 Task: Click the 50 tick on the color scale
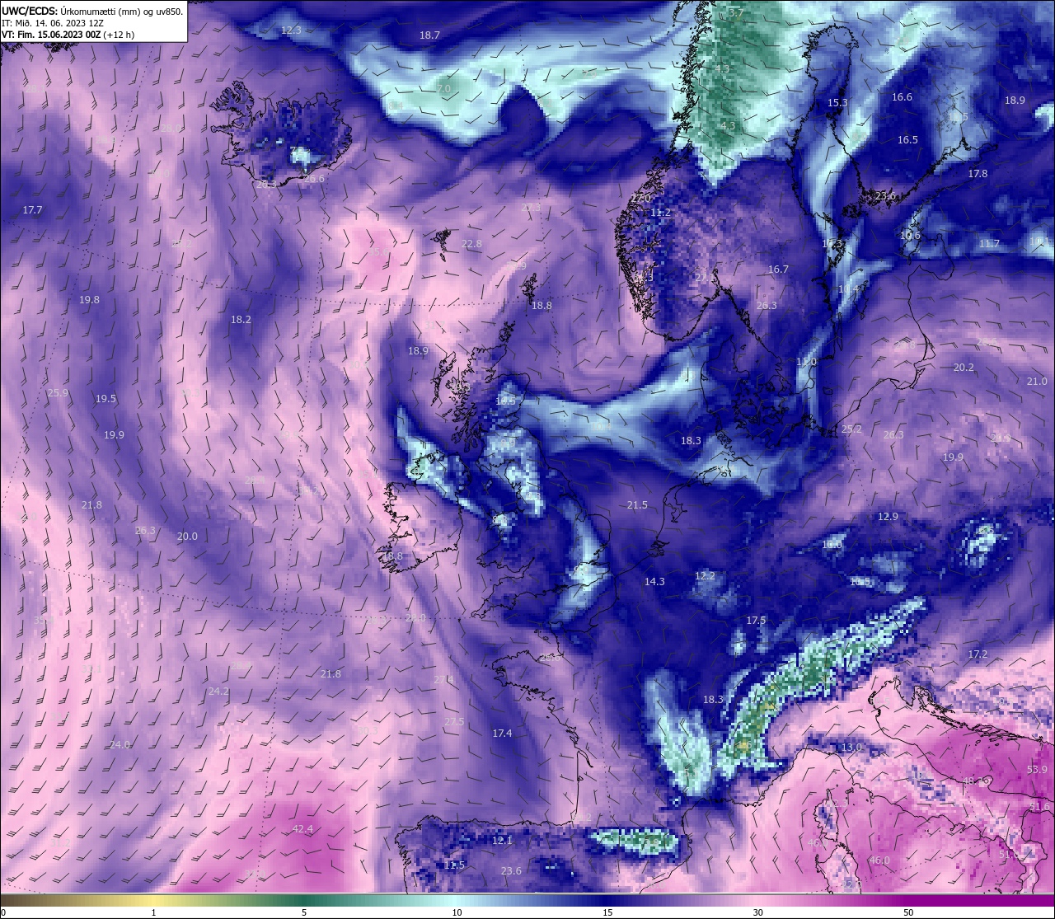click(908, 912)
